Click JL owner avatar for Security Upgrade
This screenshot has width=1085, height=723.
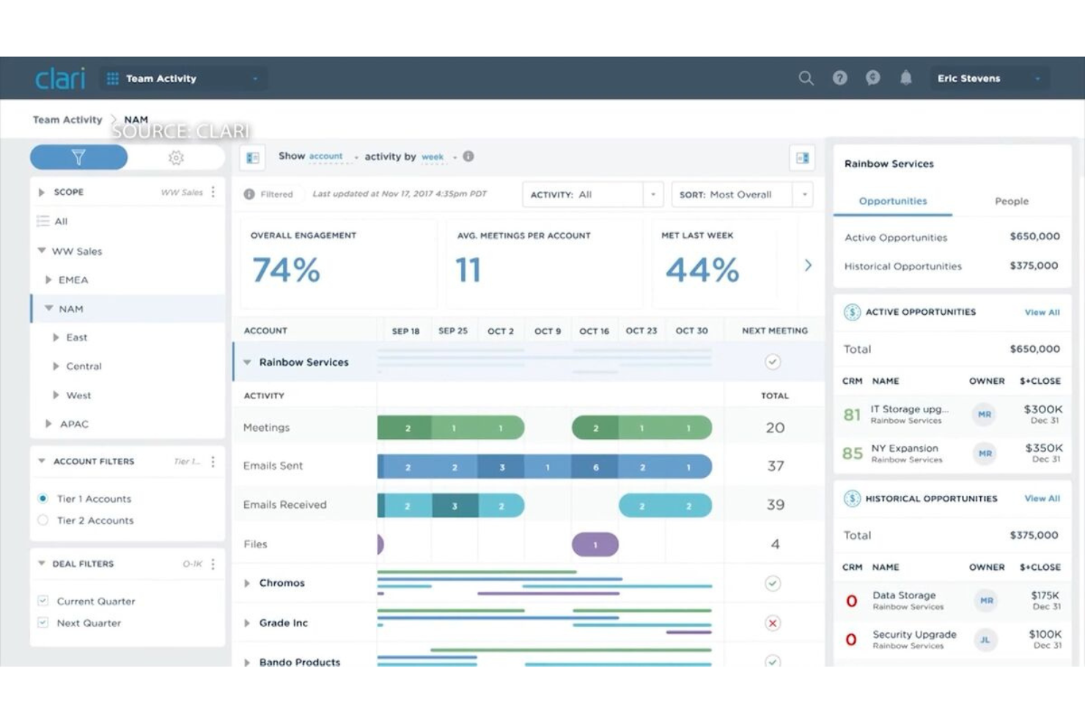click(x=985, y=639)
